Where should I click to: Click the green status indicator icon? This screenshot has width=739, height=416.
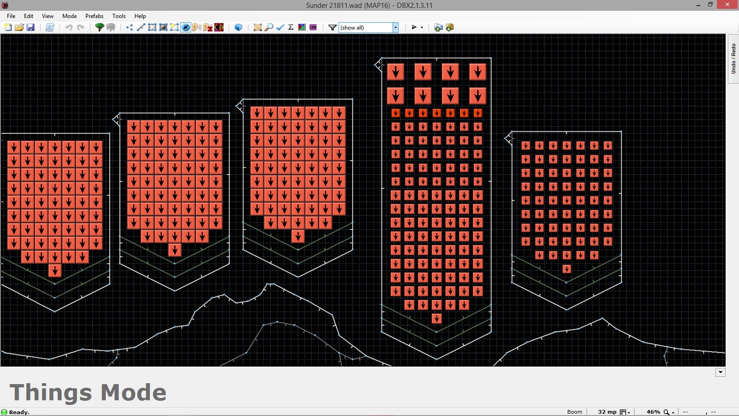(4, 412)
